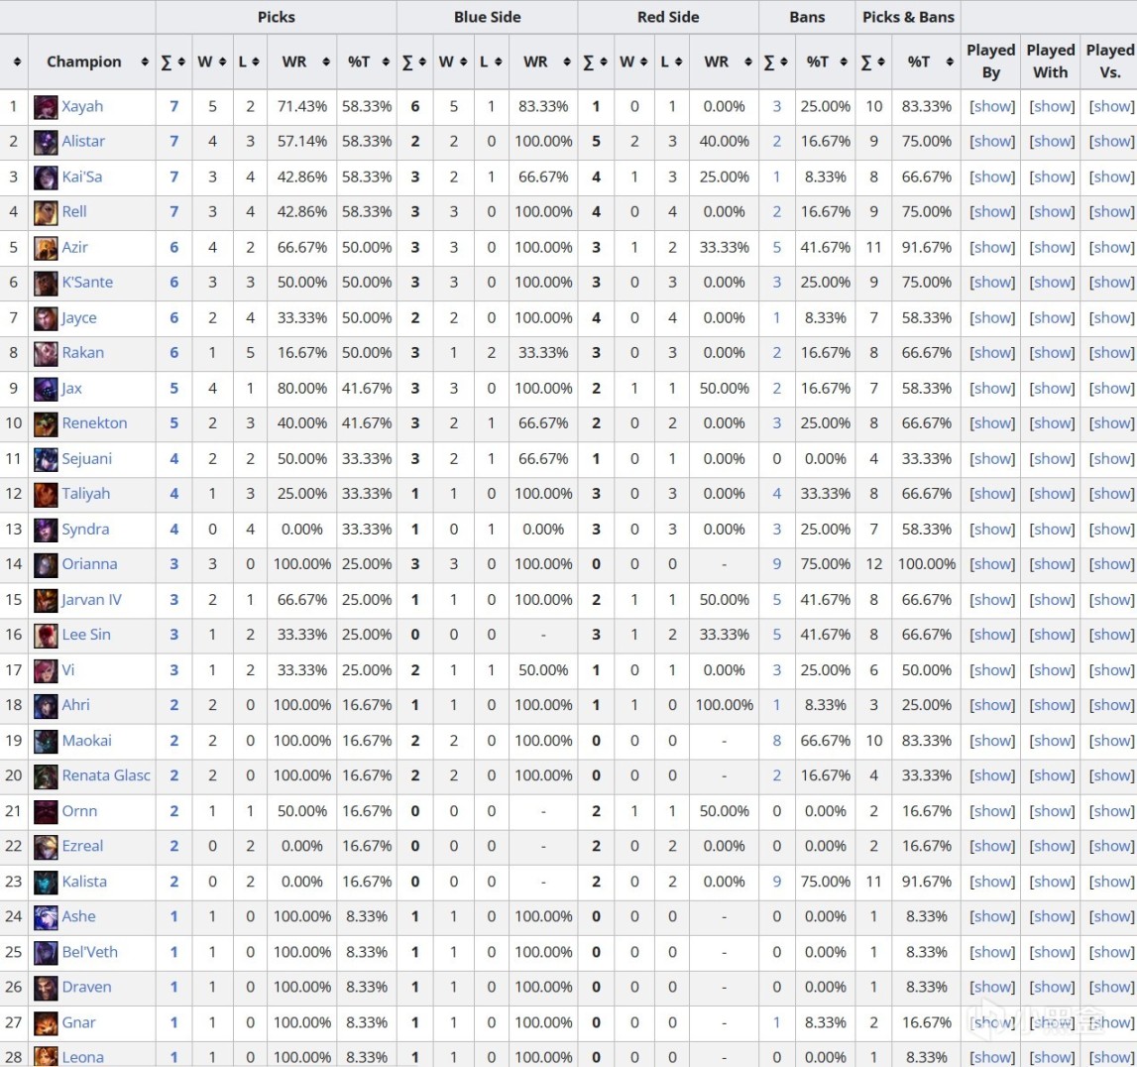
Task: Click Rell's champion portrait icon
Action: 46,212
